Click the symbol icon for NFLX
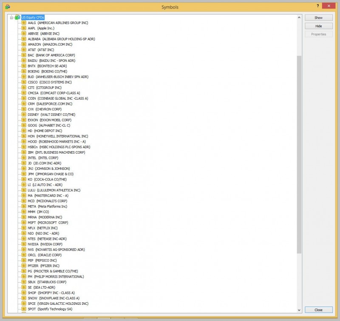The width and height of the screenshot is (340, 321). (x=24, y=228)
